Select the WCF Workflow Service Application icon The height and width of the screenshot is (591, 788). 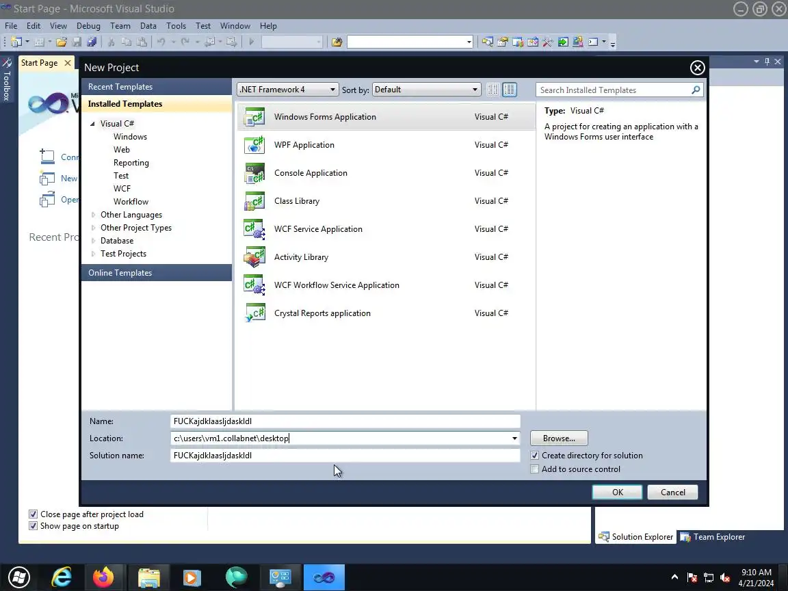[x=254, y=285]
